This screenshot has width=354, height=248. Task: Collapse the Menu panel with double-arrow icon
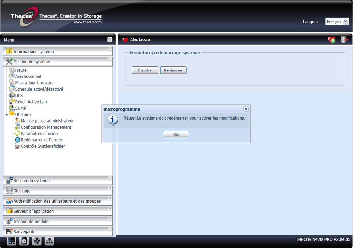(110, 40)
